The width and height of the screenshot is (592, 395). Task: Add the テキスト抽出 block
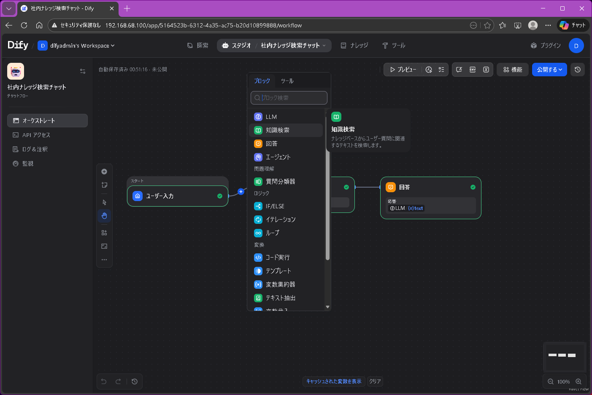[x=286, y=298]
